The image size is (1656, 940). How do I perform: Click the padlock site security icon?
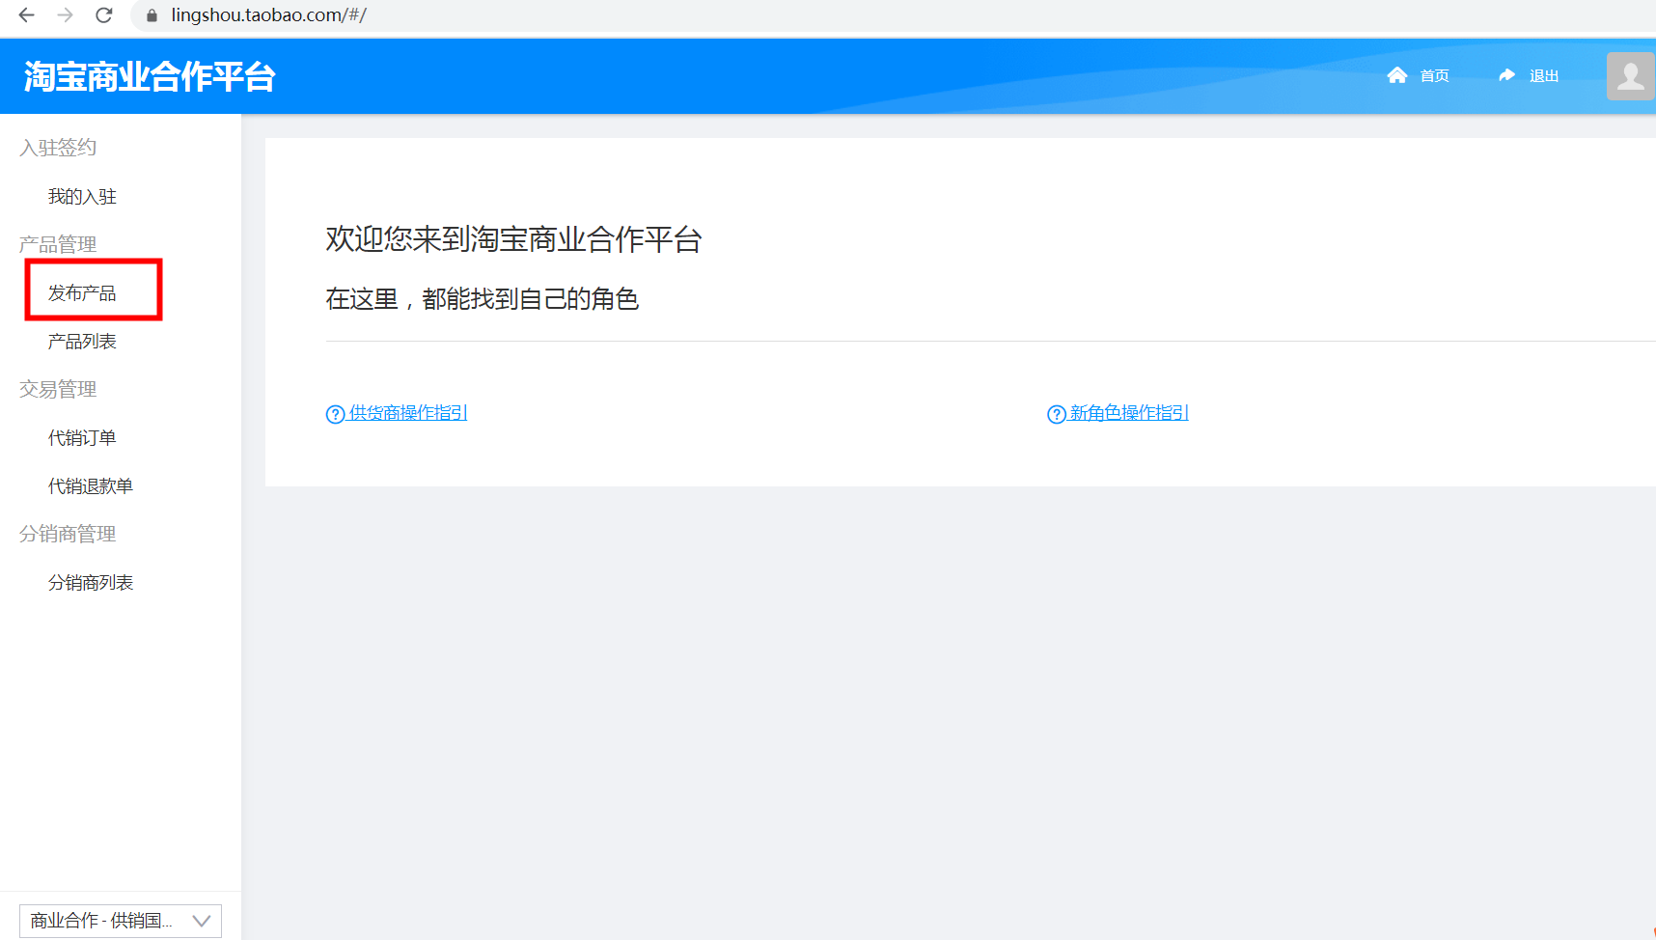[152, 15]
